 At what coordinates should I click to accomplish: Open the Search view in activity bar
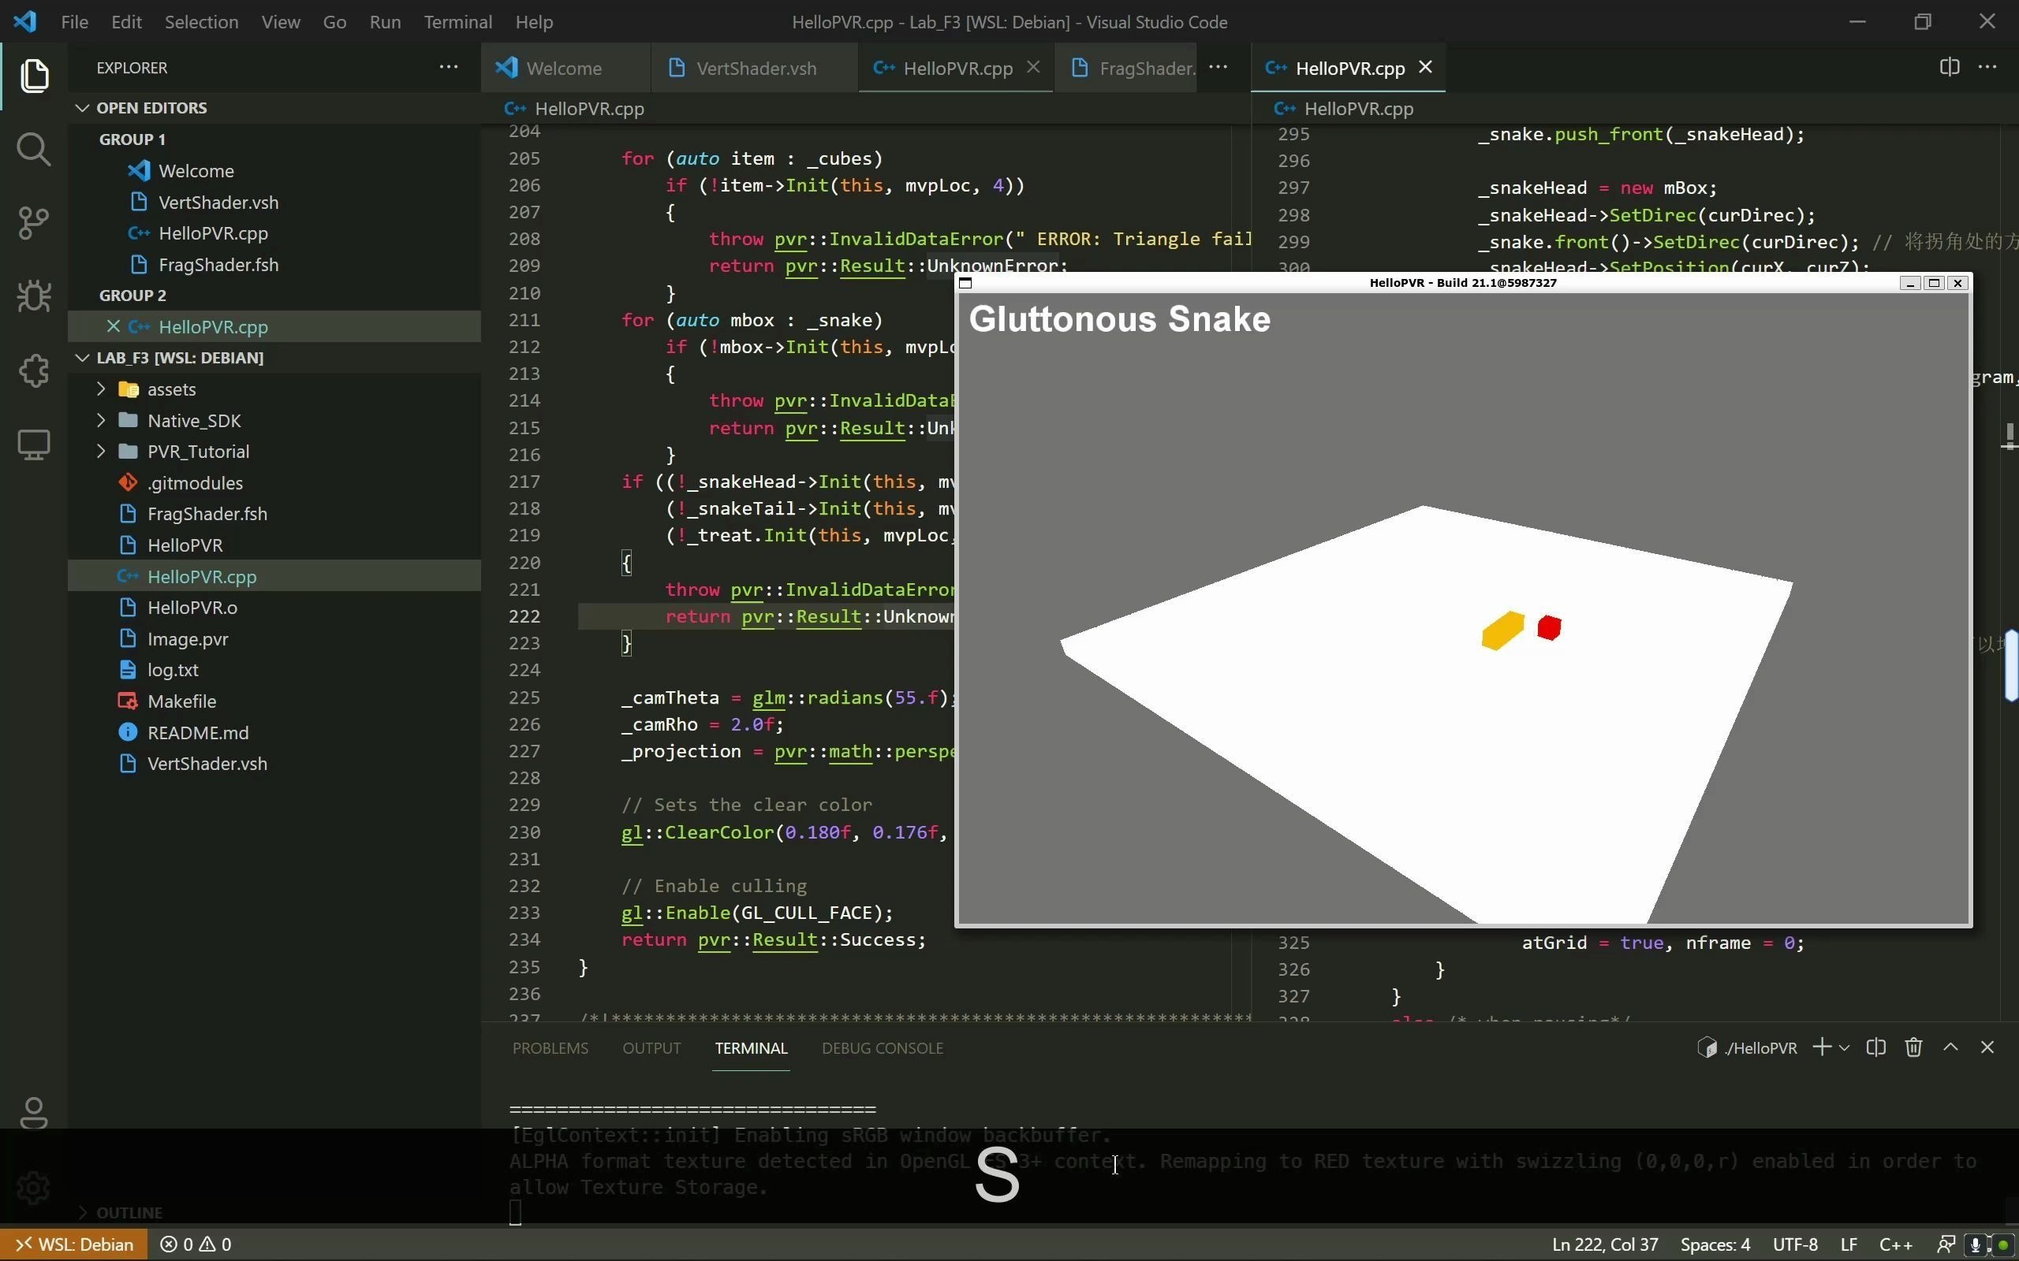click(33, 149)
